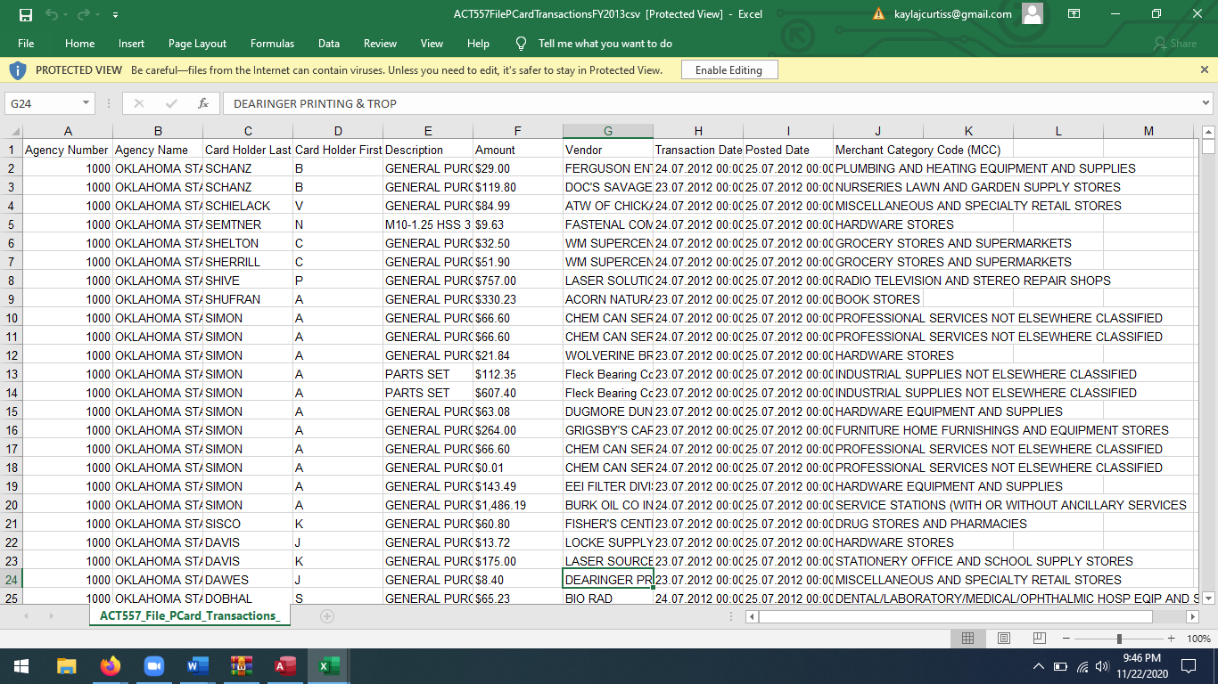
Task: Open the Review ribbon tab
Action: (x=380, y=43)
